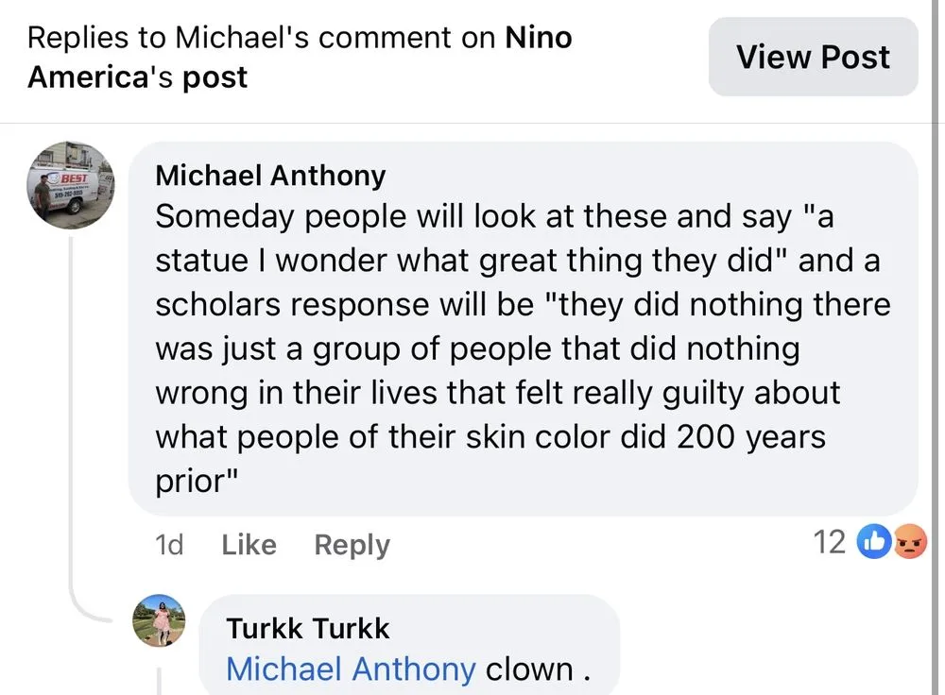Select the word 'clown' in Turkk's reply

pyautogui.click(x=529, y=670)
